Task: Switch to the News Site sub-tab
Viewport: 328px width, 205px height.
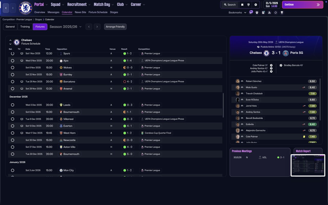Action: coord(80,12)
